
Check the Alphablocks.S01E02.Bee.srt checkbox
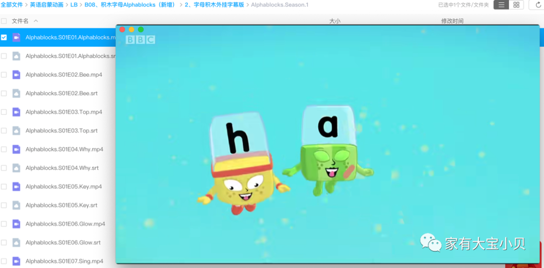coord(4,93)
